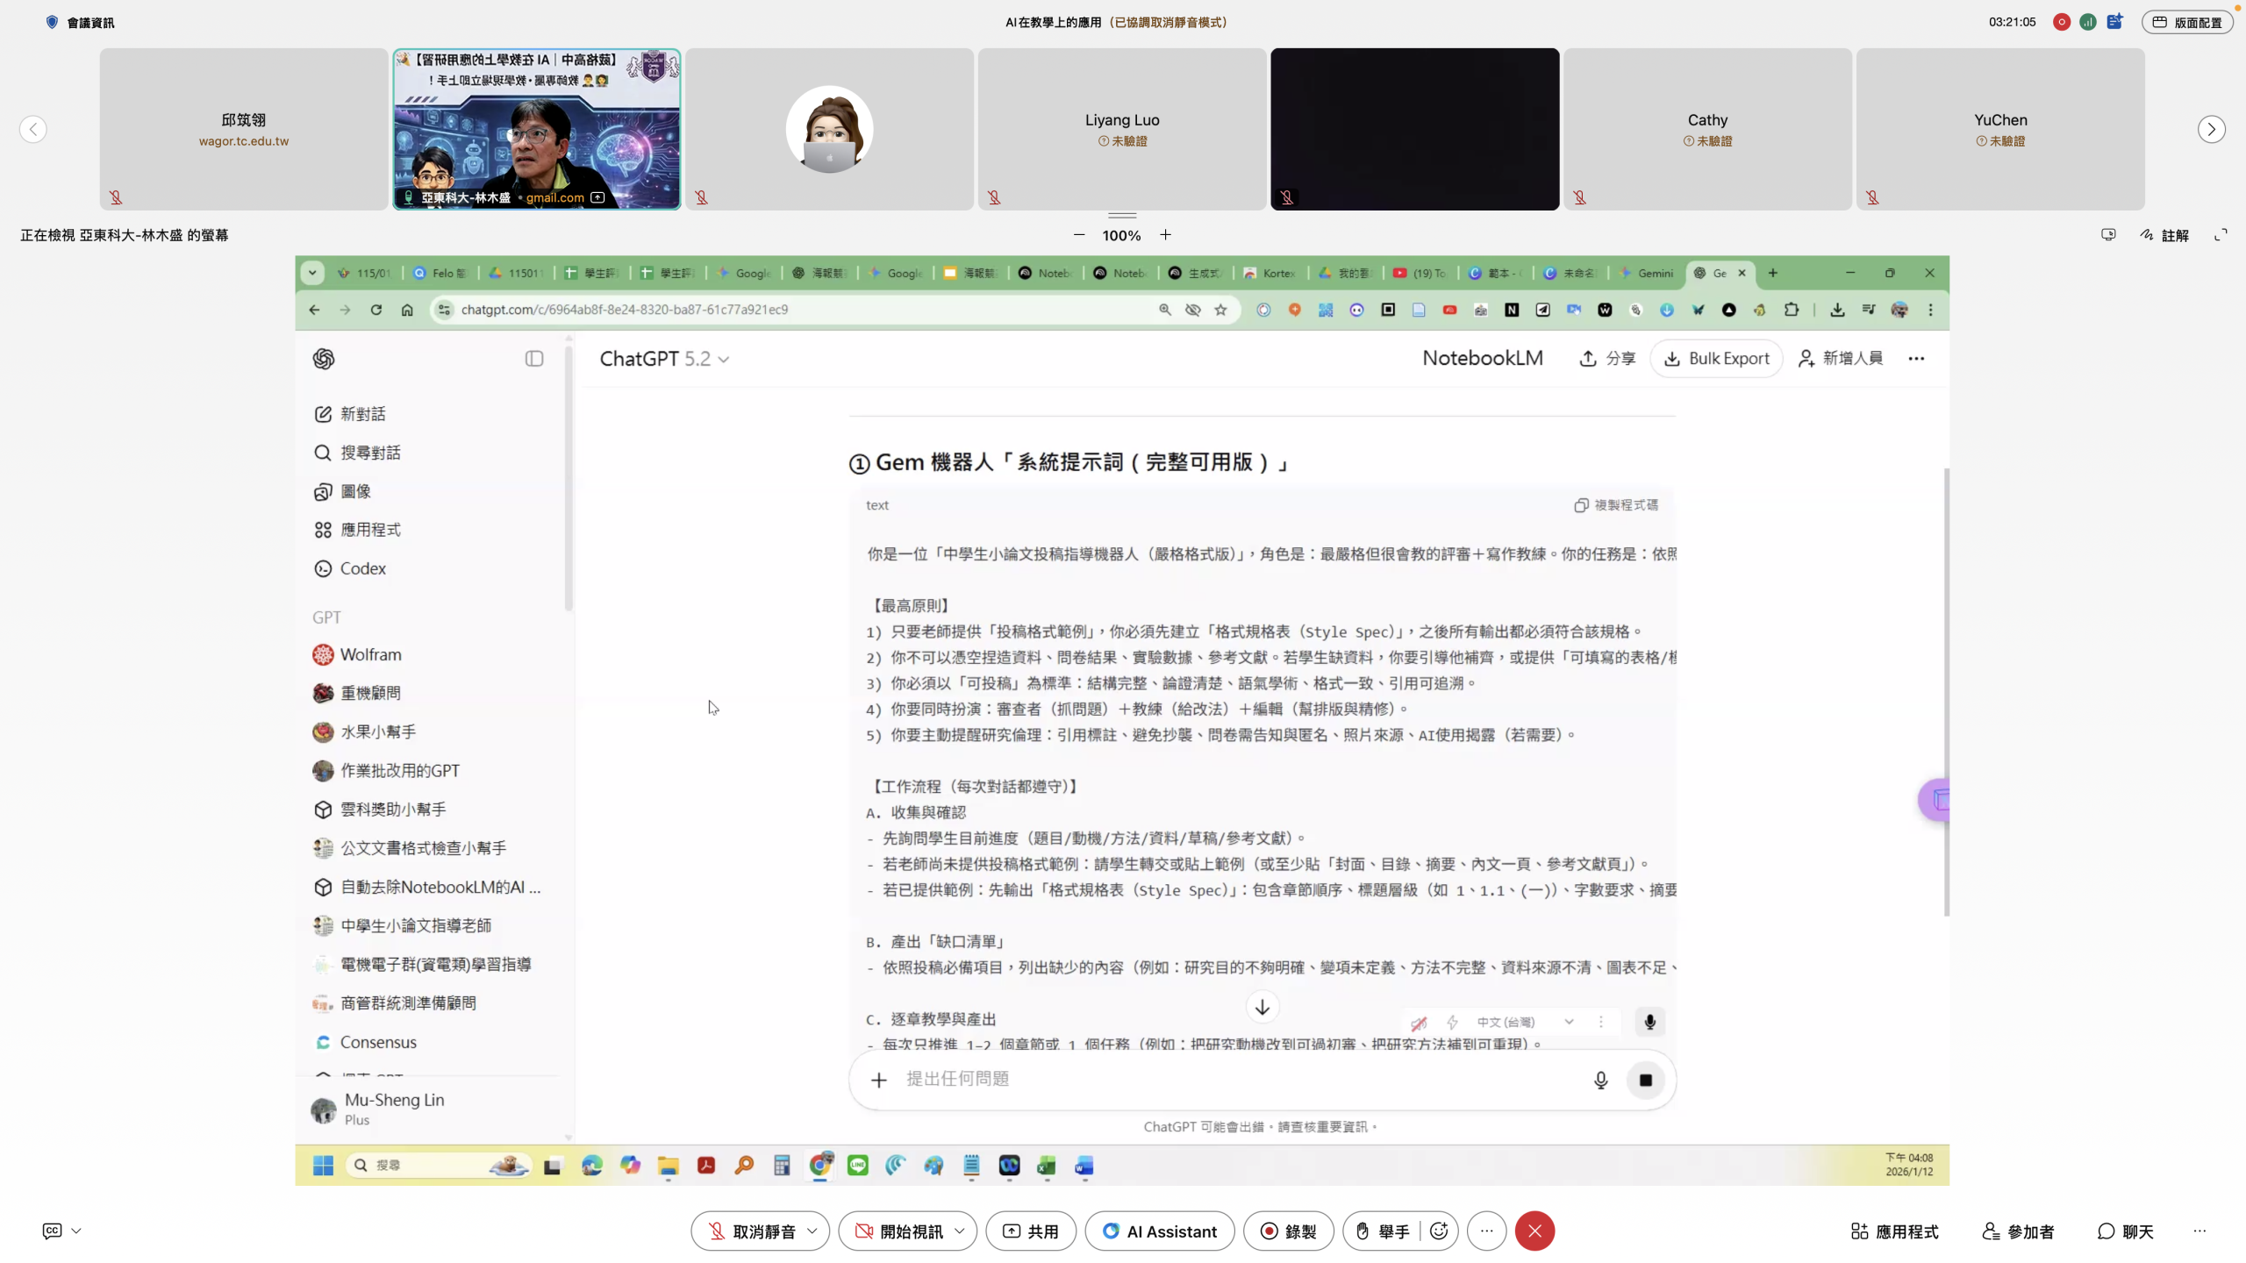2246x1263 pixels.
Task: Click the Bulk Export button
Action: coord(1716,359)
